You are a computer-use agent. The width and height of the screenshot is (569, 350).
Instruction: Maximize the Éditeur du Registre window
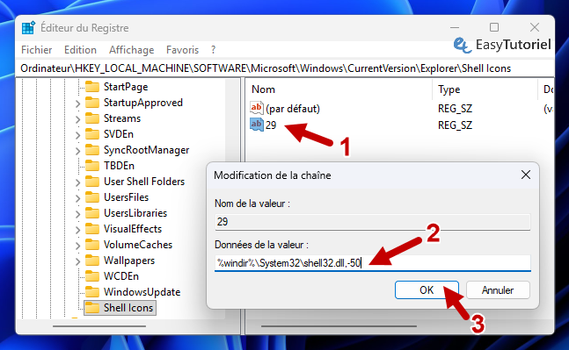494,27
